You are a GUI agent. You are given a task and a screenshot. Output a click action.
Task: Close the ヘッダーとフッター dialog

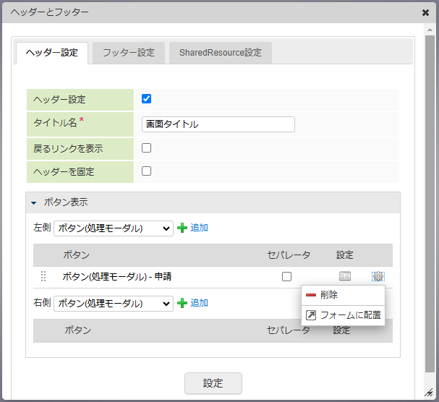click(425, 12)
